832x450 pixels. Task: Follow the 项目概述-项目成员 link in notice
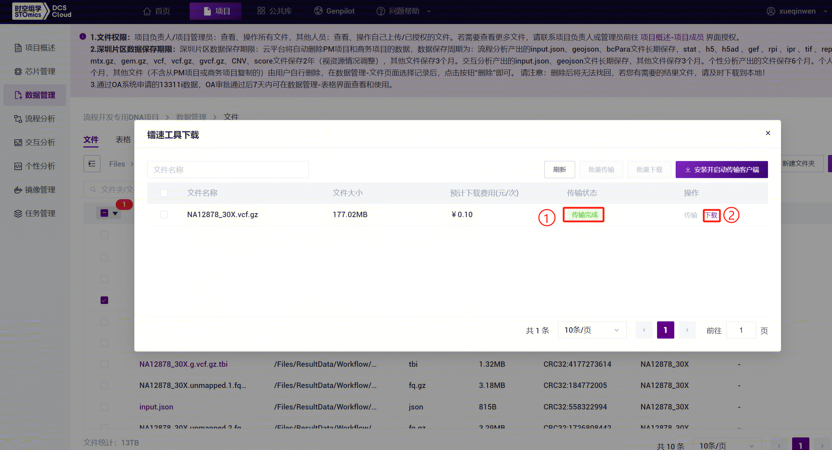(x=672, y=37)
